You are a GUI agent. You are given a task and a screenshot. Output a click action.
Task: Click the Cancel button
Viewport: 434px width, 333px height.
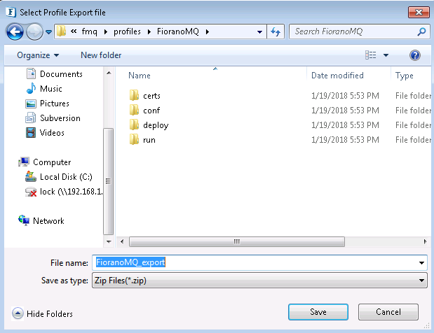pyautogui.click(x=388, y=312)
